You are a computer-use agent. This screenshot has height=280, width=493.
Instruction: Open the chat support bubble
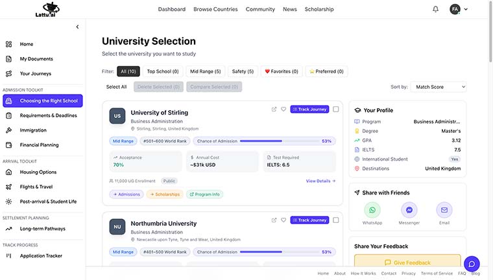[x=472, y=264]
